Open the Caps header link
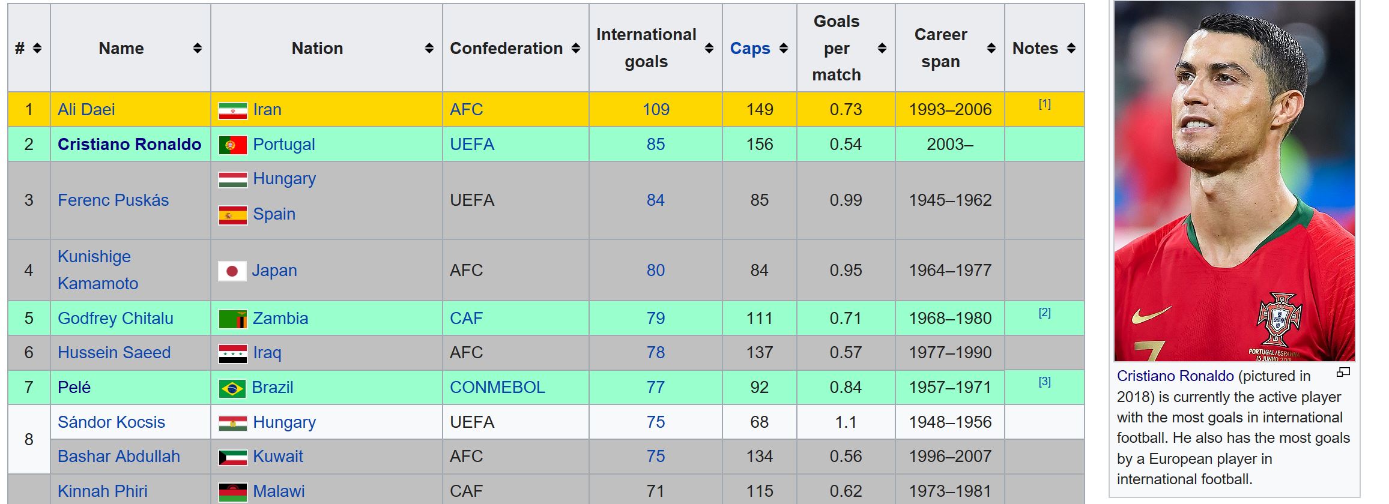This screenshot has height=504, width=1389. (x=749, y=49)
